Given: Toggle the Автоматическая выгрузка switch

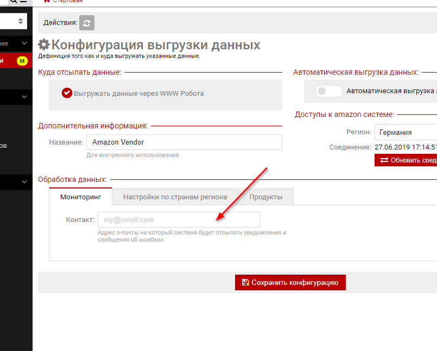Looking at the screenshot, I should pos(329,91).
